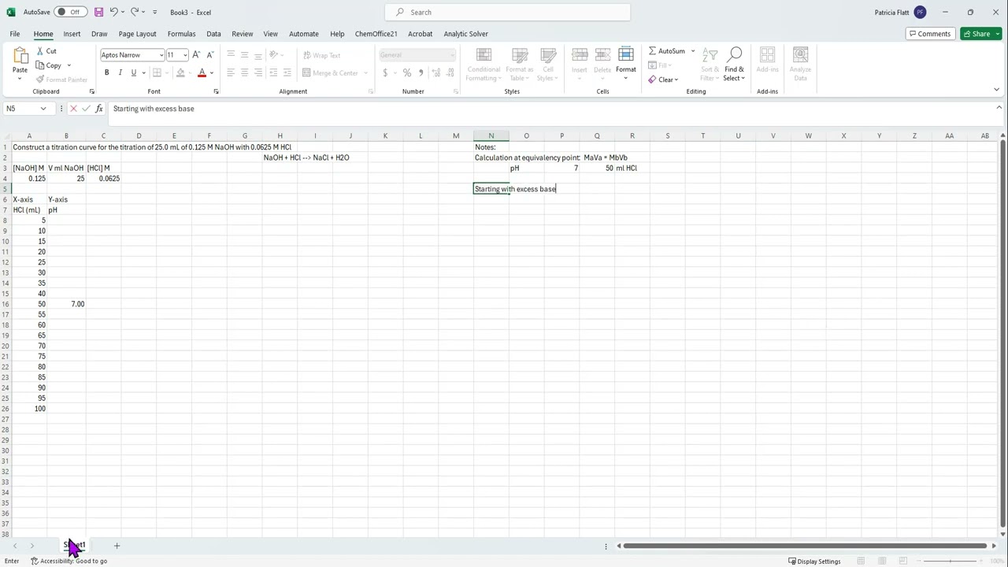
Task: Select column header H
Action: pos(280,135)
